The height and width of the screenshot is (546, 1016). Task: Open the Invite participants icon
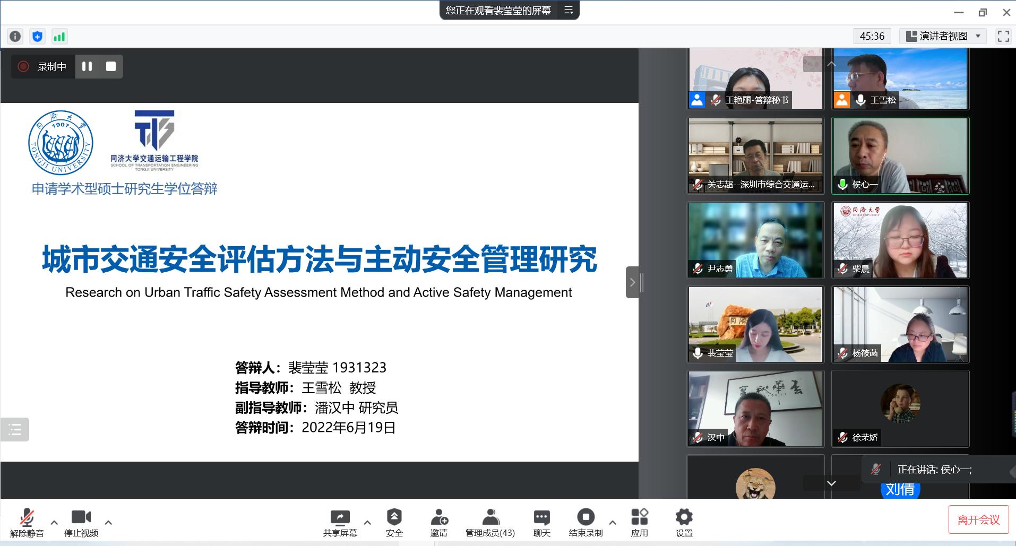click(438, 522)
